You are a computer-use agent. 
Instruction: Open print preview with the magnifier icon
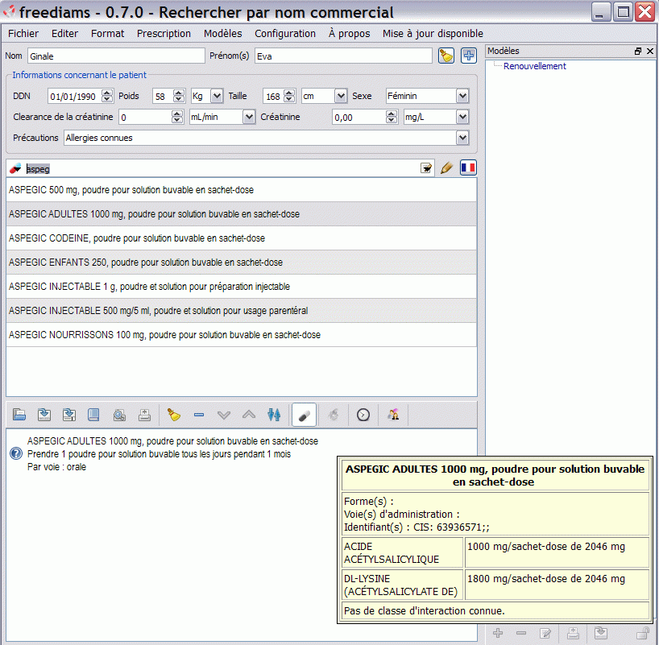[x=119, y=415]
